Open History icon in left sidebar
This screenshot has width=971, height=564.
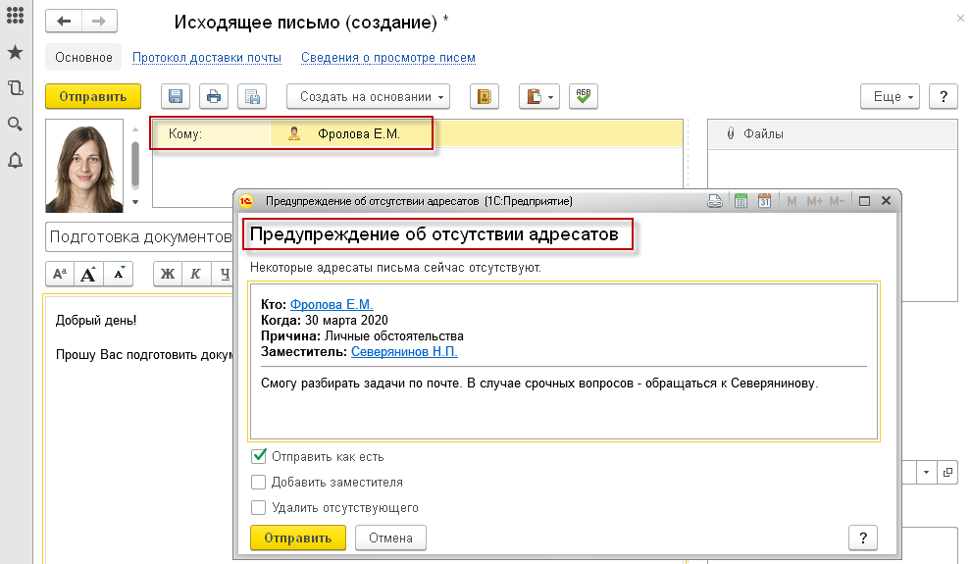(15, 88)
